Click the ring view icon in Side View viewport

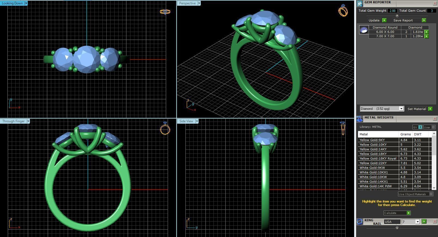click(x=343, y=128)
